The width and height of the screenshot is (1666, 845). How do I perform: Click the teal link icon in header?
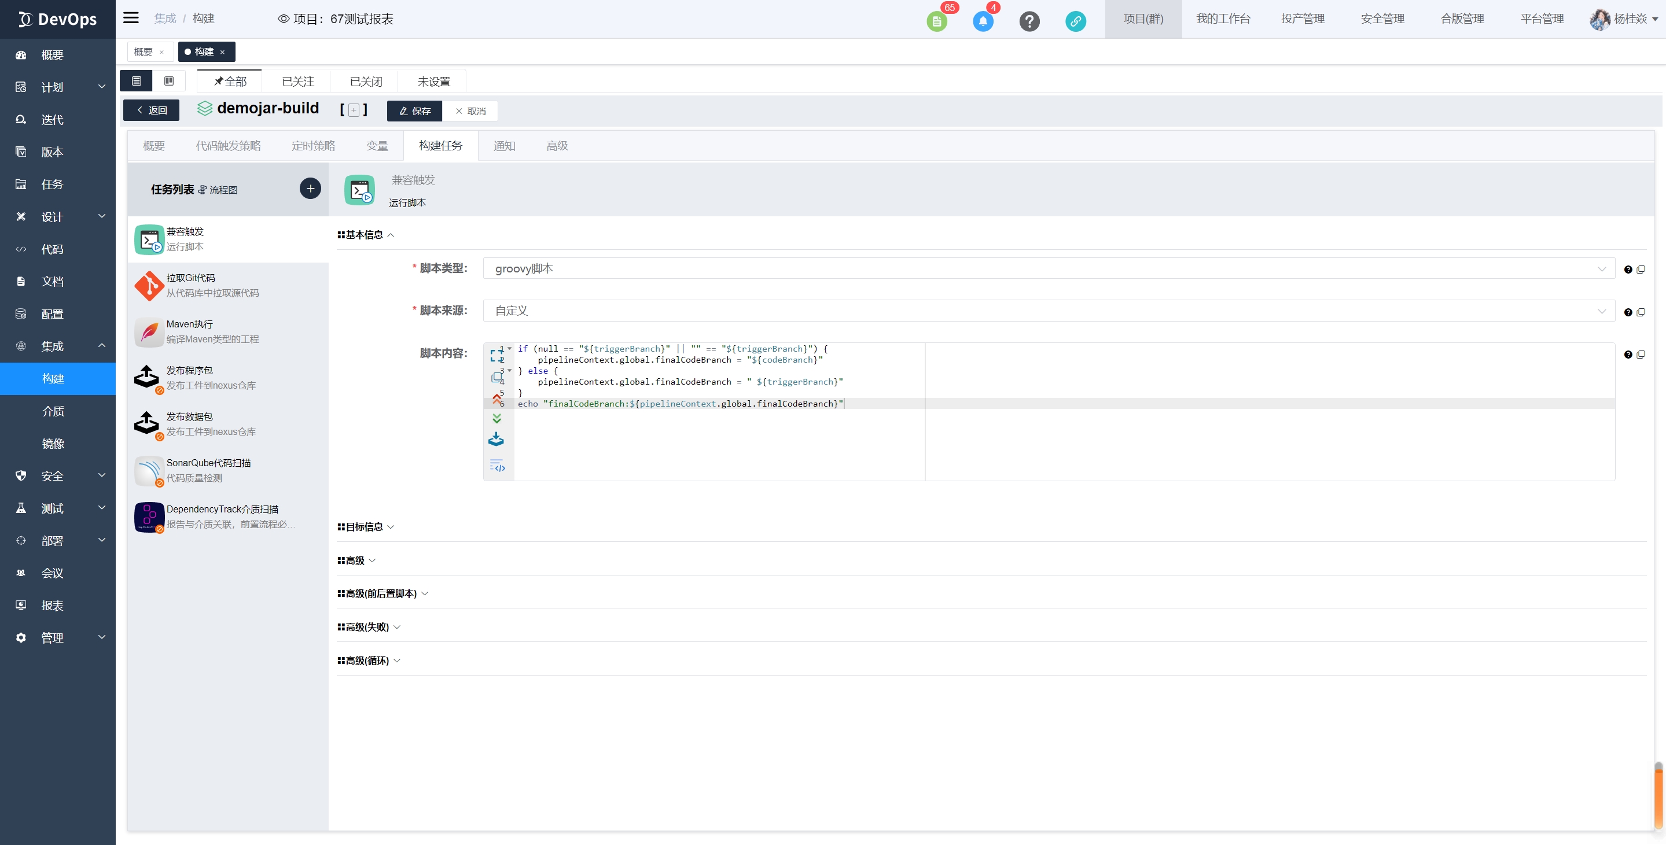[1076, 21]
